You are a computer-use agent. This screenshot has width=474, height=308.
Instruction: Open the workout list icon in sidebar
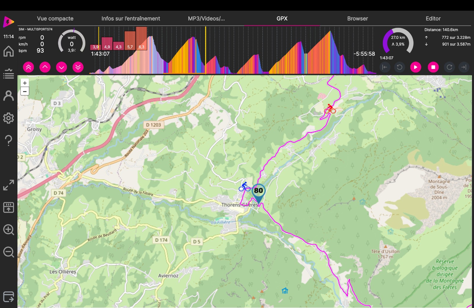9,73
